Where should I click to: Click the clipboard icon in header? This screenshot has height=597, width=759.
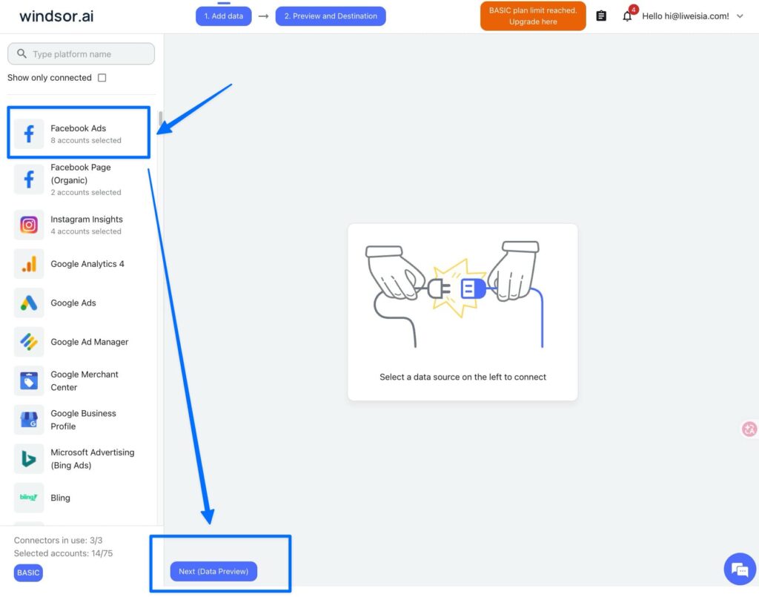tap(601, 16)
